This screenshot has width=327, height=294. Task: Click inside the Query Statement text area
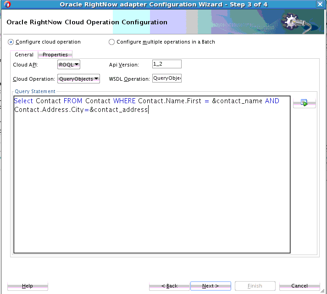152,175
